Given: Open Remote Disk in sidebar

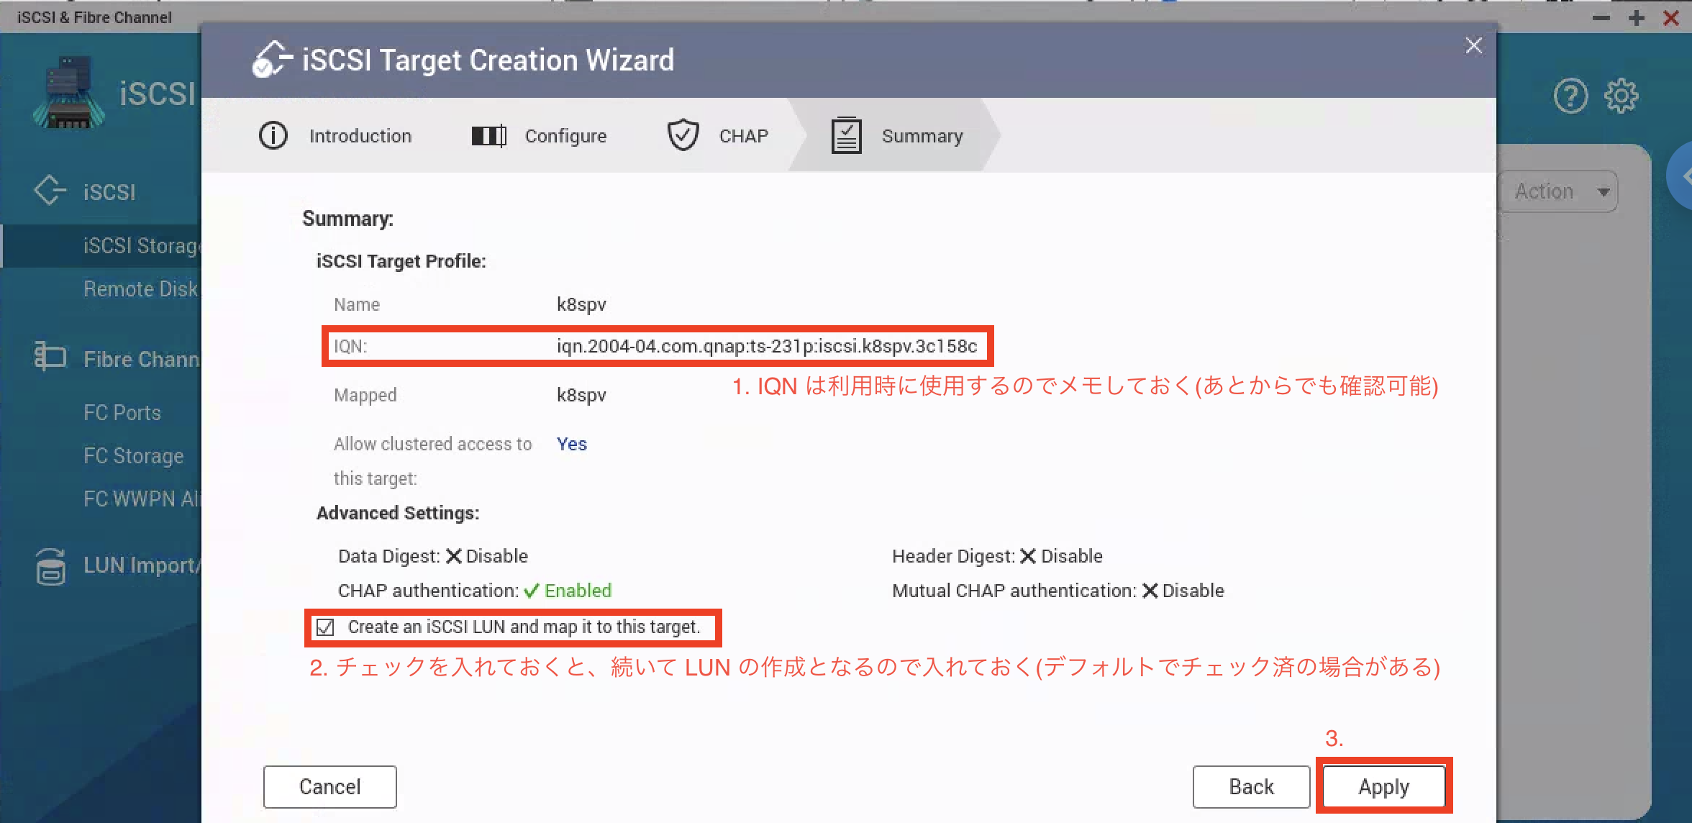Looking at the screenshot, I should [140, 289].
